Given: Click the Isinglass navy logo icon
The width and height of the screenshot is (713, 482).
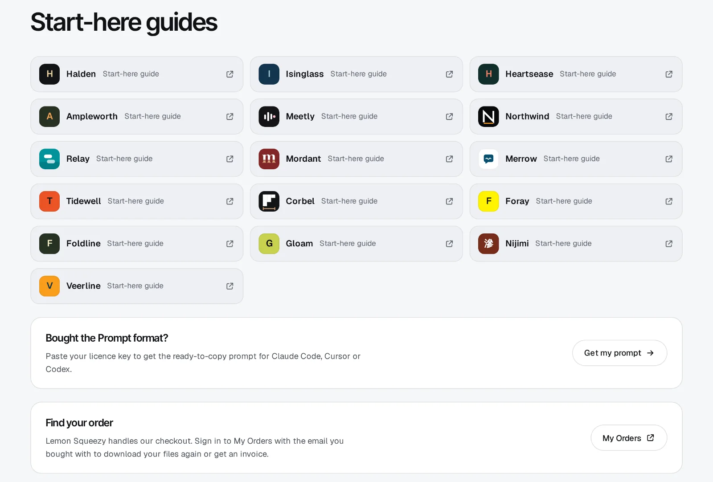Looking at the screenshot, I should 269,74.
